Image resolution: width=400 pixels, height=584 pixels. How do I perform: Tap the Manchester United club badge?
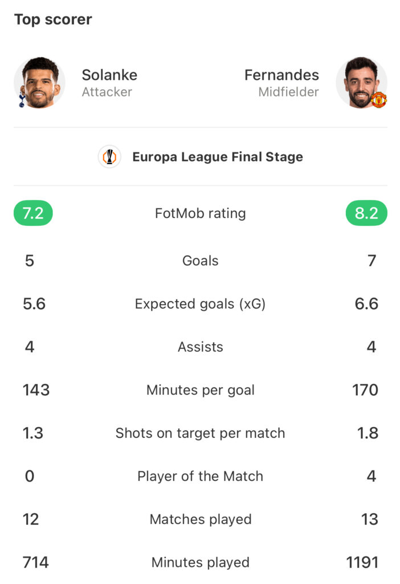point(379,100)
